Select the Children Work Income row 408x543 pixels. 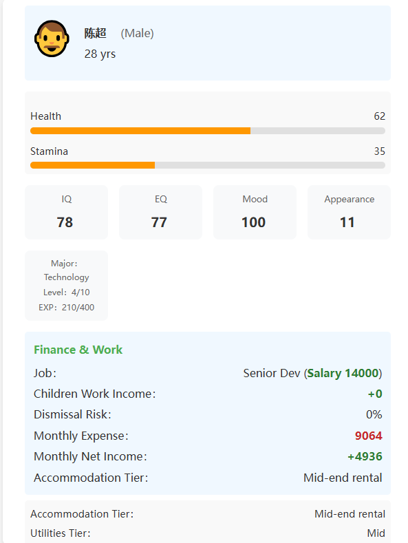coord(208,394)
